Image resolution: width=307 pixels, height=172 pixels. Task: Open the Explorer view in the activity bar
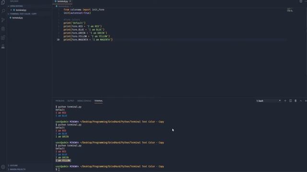coord(3,2)
